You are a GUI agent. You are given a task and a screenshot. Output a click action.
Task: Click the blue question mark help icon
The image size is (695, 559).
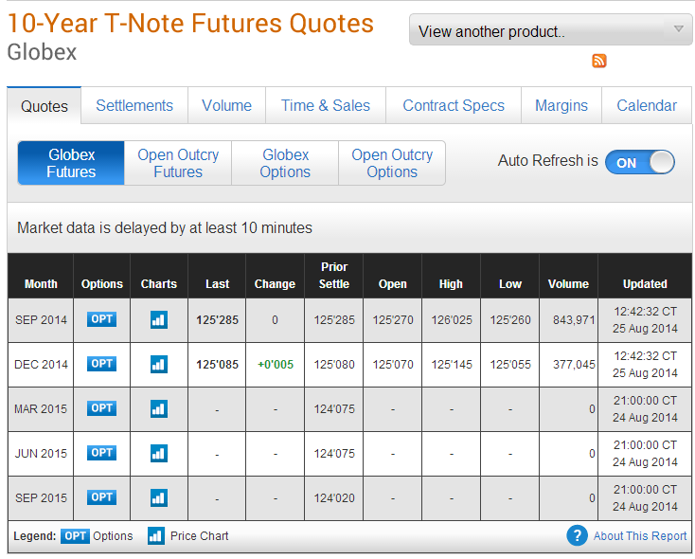pyautogui.click(x=577, y=535)
